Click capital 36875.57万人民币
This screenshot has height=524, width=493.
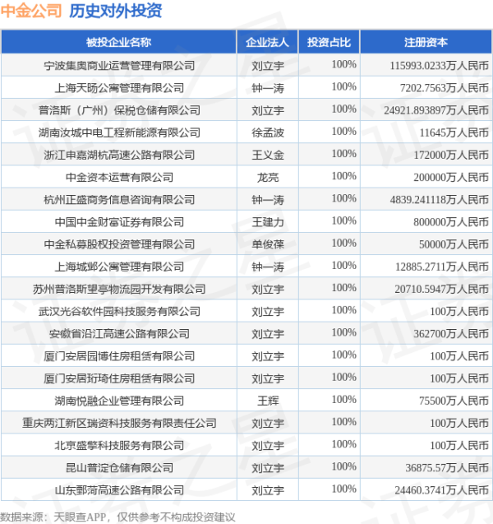pos(447,469)
